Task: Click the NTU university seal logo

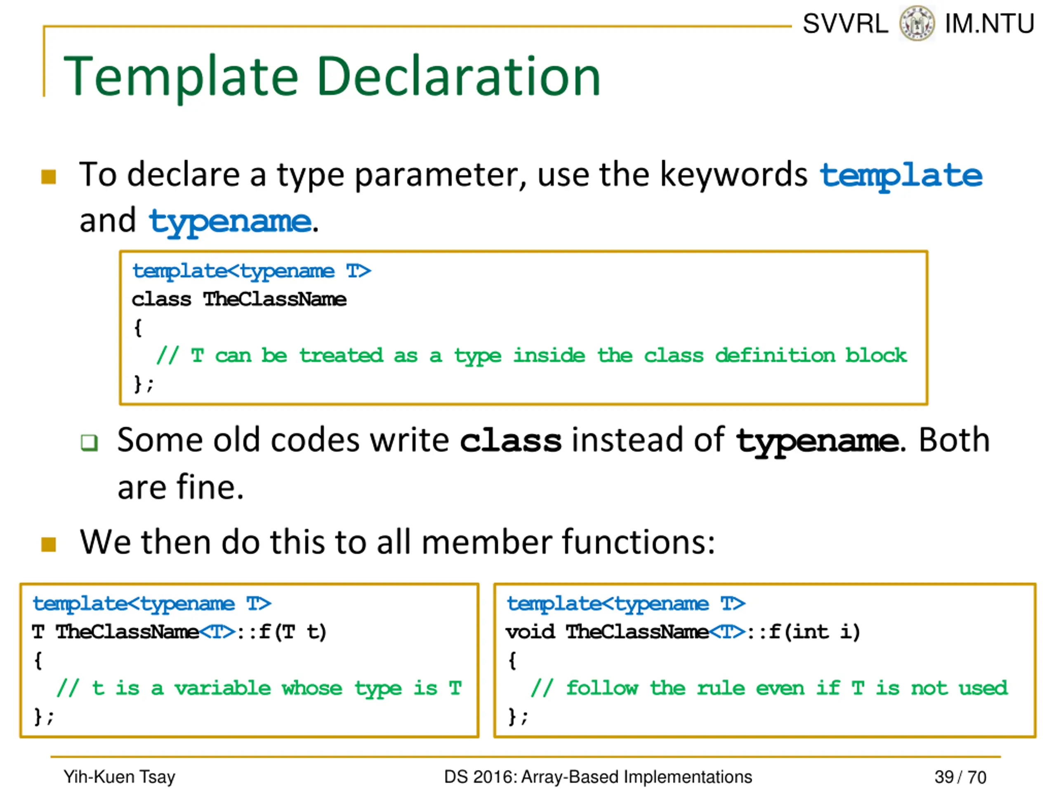Action: pyautogui.click(x=917, y=24)
